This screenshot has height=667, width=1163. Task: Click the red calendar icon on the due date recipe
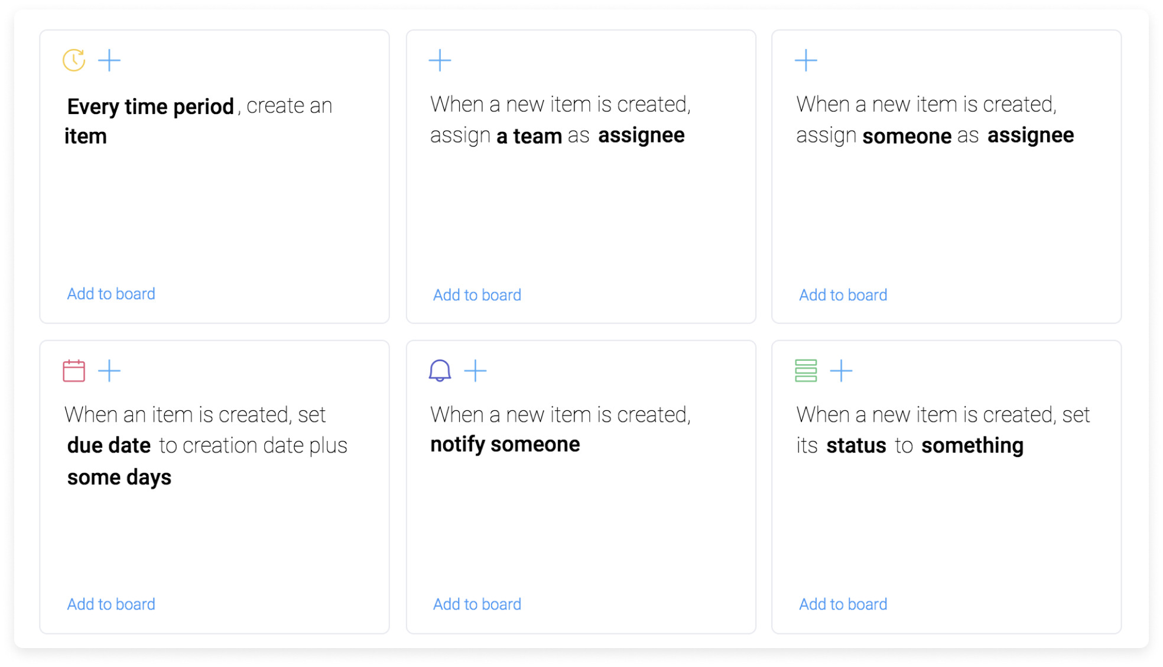coord(73,370)
